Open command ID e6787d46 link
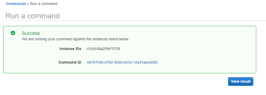 pos(122,62)
